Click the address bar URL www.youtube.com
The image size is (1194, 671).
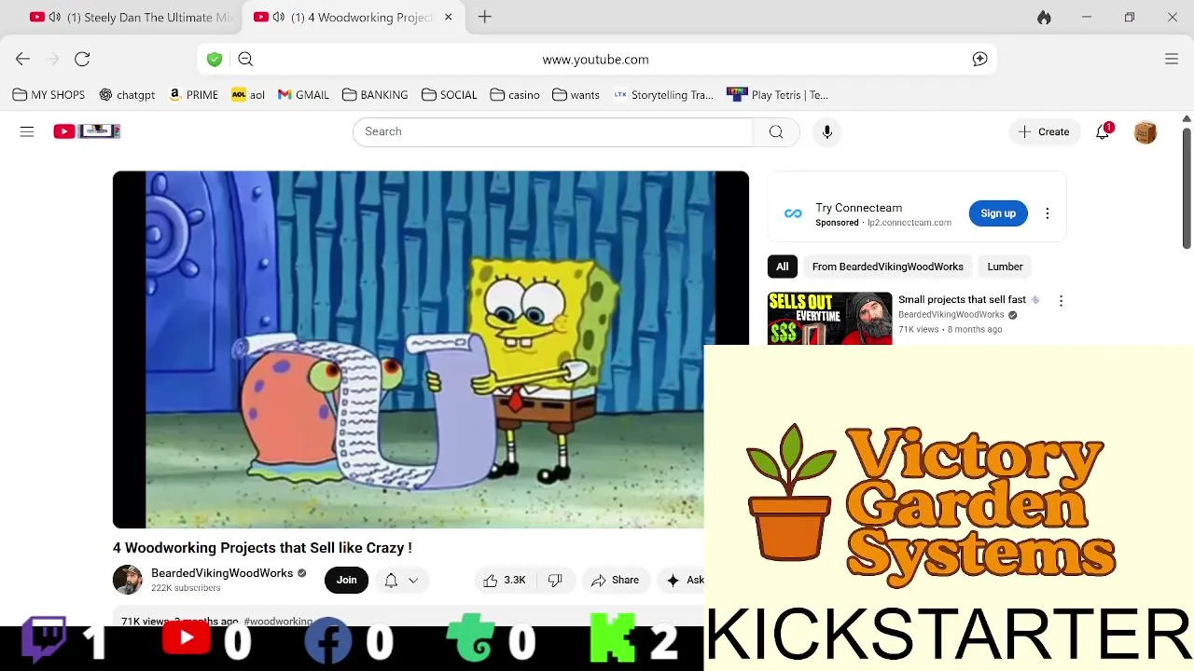(x=595, y=59)
